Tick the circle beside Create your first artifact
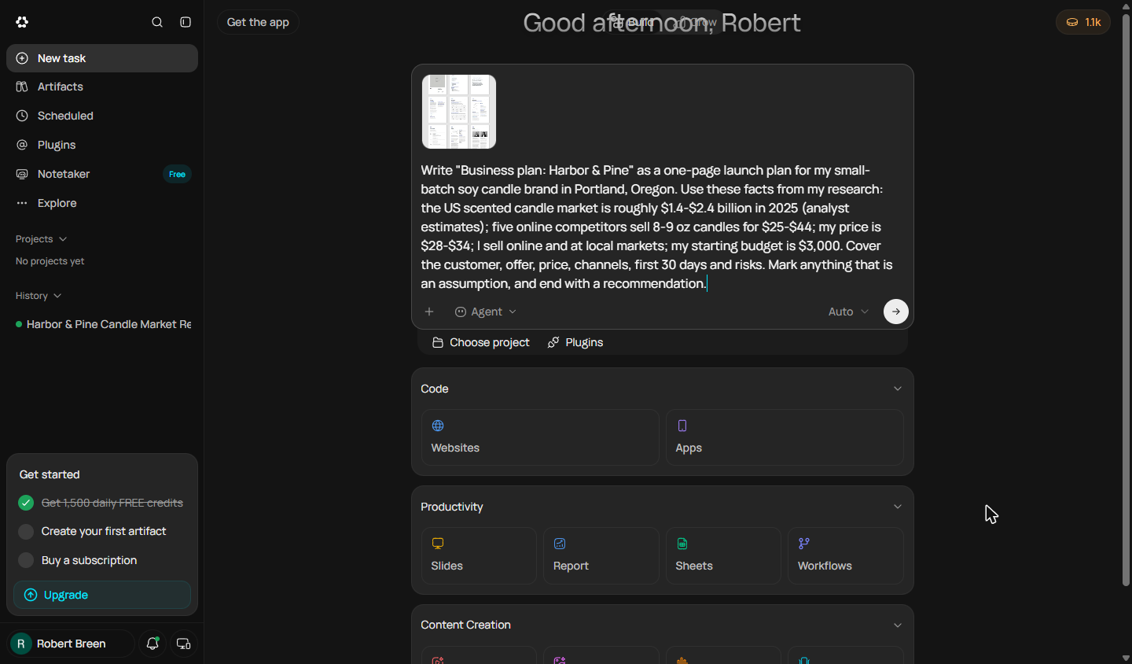Screen dimensions: 1132x664 click(26, 532)
